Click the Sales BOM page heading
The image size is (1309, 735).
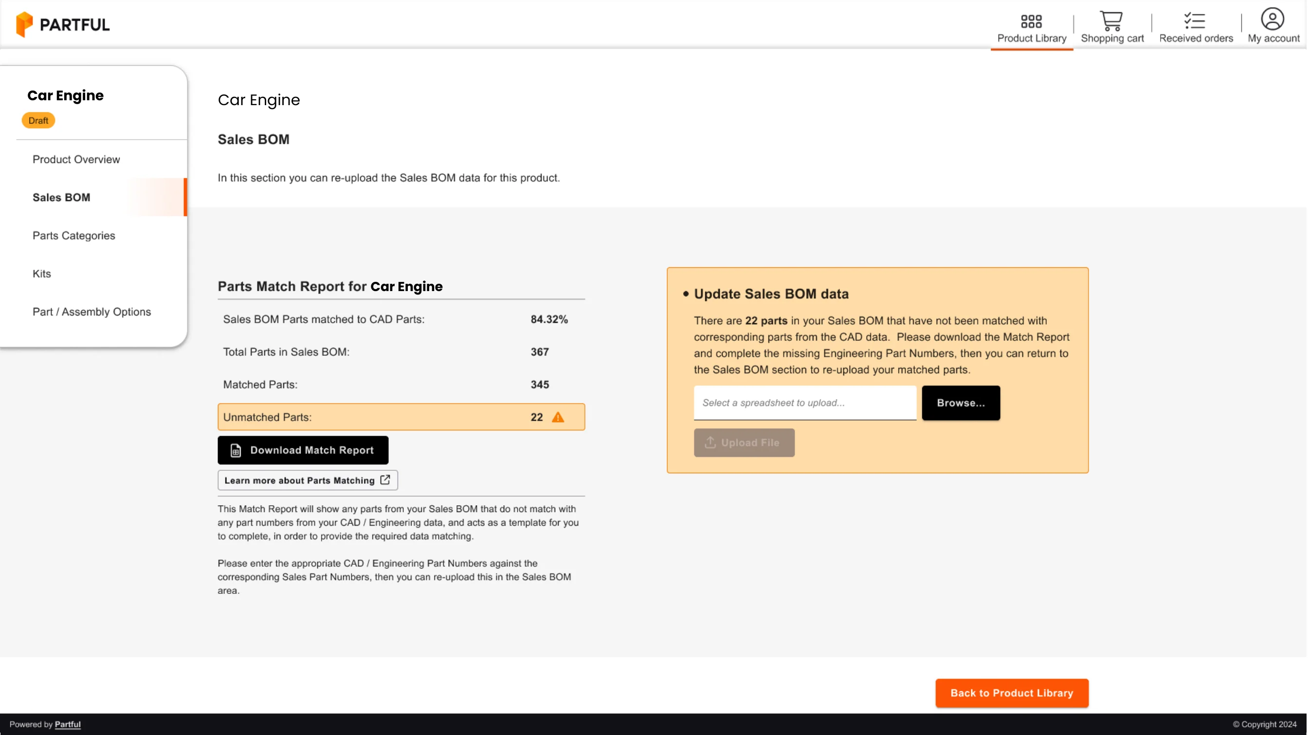click(254, 140)
